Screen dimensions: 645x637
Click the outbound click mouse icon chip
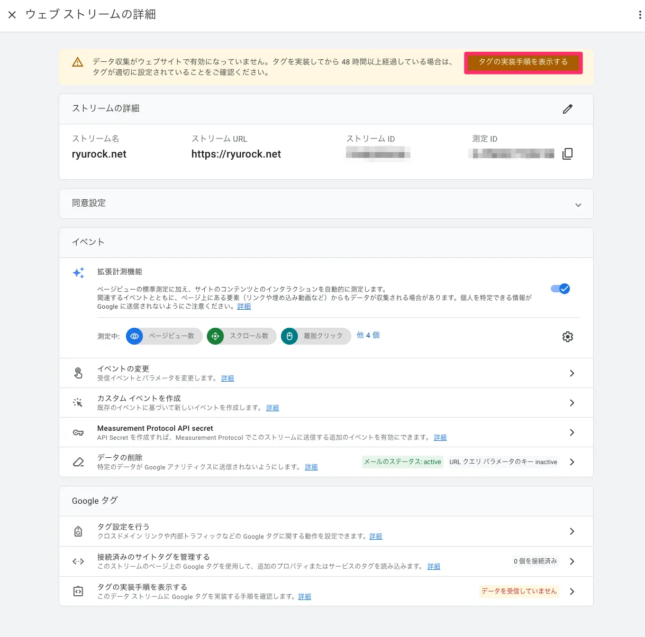[289, 336]
